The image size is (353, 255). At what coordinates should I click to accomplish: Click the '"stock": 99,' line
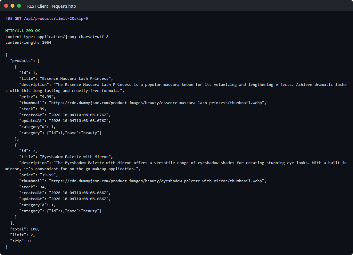(33, 109)
